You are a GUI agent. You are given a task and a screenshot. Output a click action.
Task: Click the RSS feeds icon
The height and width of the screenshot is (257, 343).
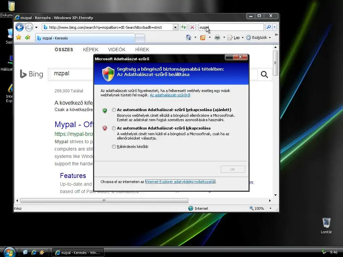tap(203, 37)
